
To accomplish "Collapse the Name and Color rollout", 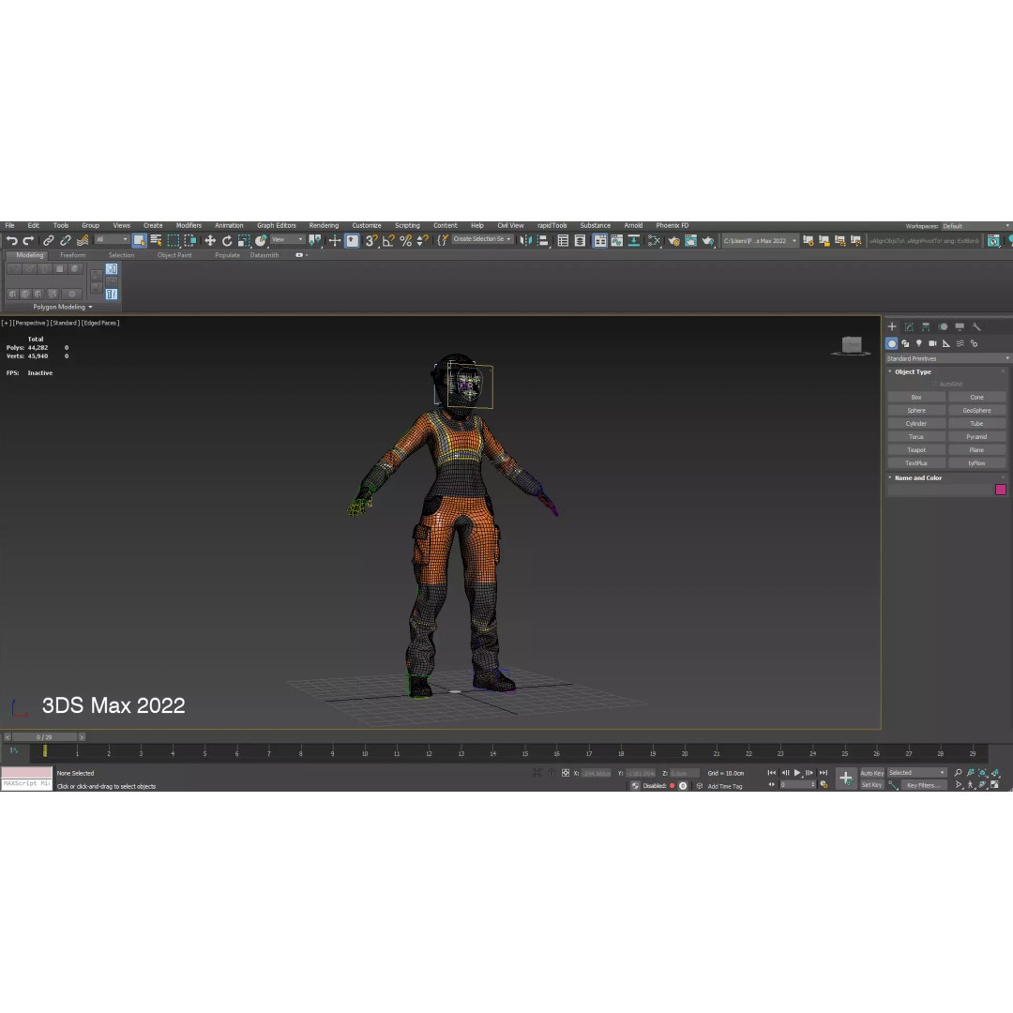I will click(x=890, y=478).
